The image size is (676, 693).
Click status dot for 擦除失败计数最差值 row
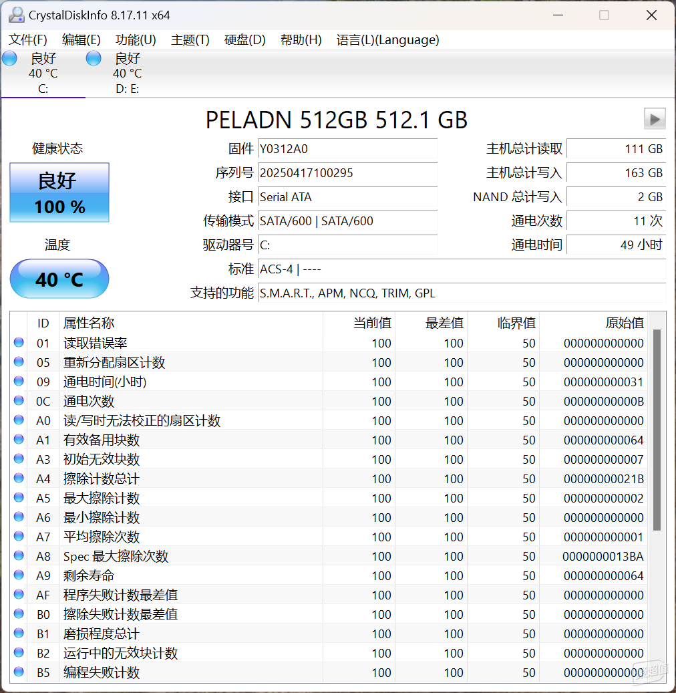coord(19,614)
